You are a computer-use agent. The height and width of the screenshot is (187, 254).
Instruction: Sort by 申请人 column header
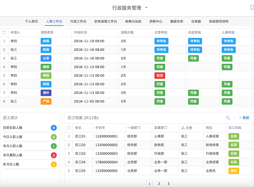[x=15, y=33]
